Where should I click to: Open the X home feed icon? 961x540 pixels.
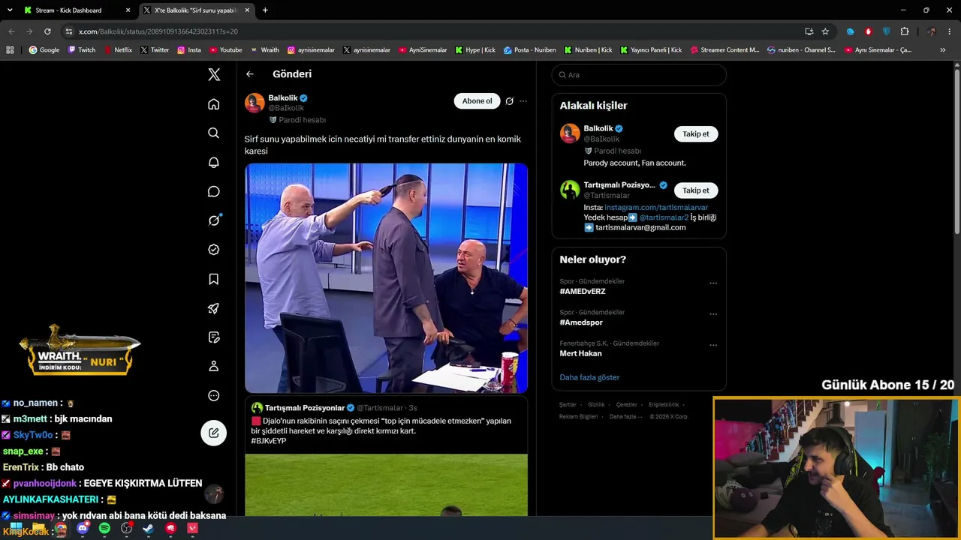214,104
